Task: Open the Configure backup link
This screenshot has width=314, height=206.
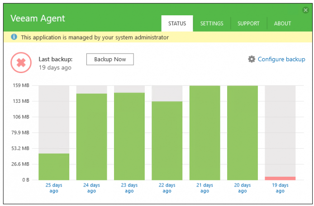Action: (x=281, y=59)
